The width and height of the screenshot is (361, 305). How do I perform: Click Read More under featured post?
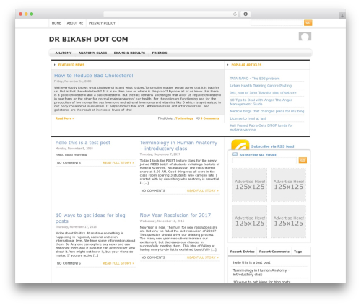tap(65, 118)
